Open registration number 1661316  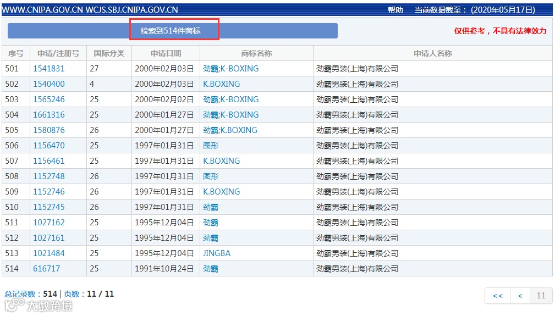point(49,115)
